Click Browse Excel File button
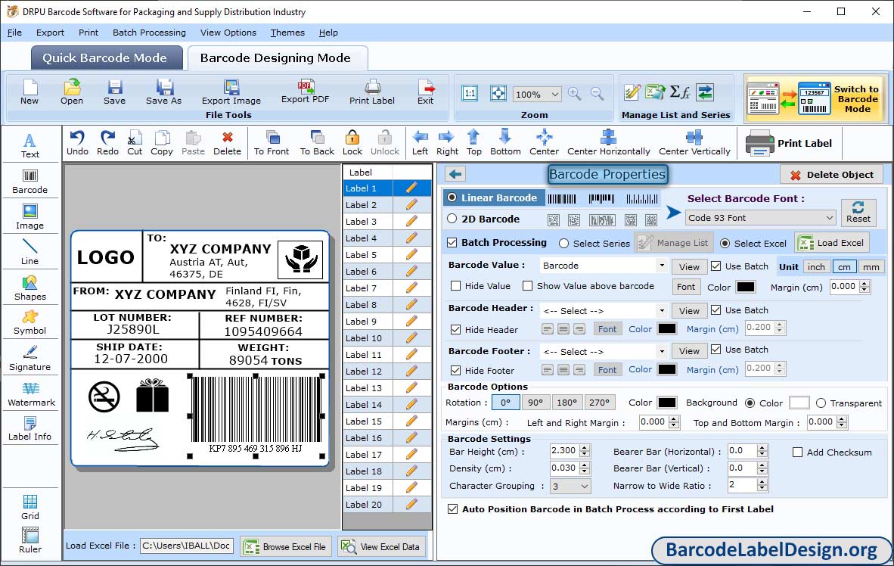 (x=285, y=546)
